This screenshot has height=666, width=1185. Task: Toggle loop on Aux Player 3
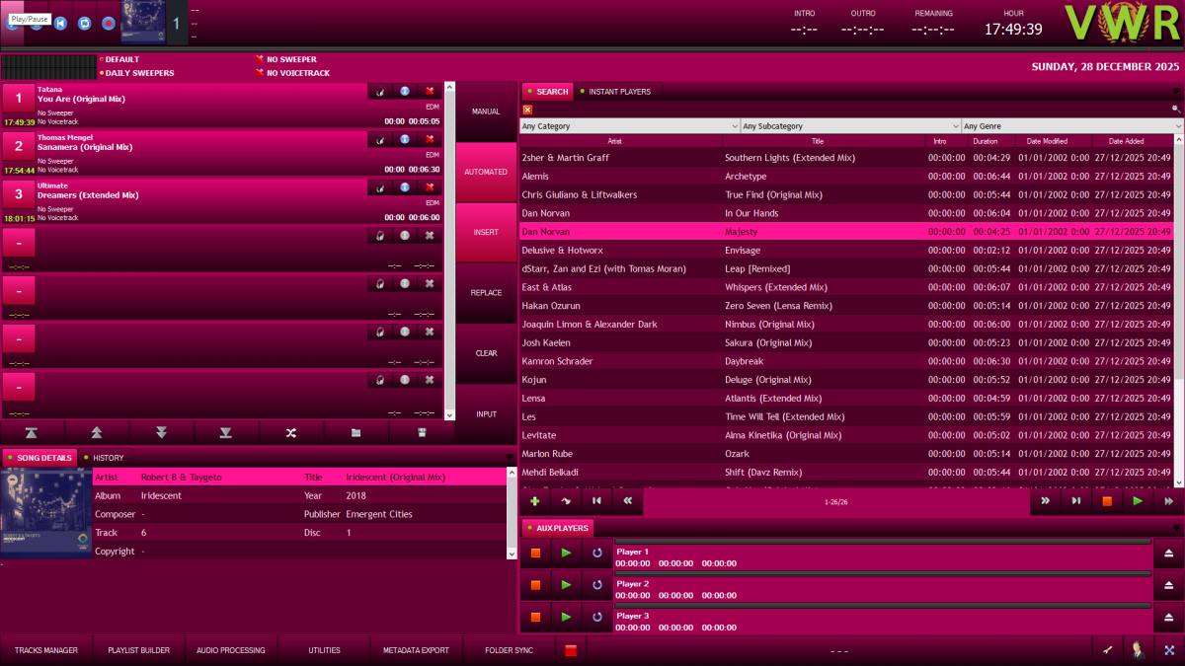(x=595, y=616)
